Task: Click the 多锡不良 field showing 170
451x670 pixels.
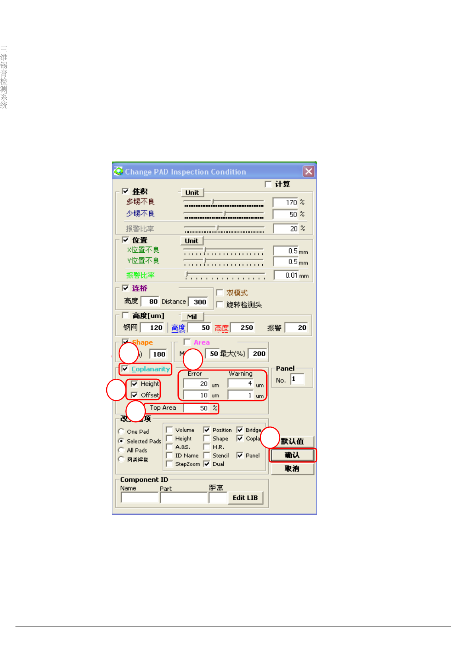Action: click(285, 203)
